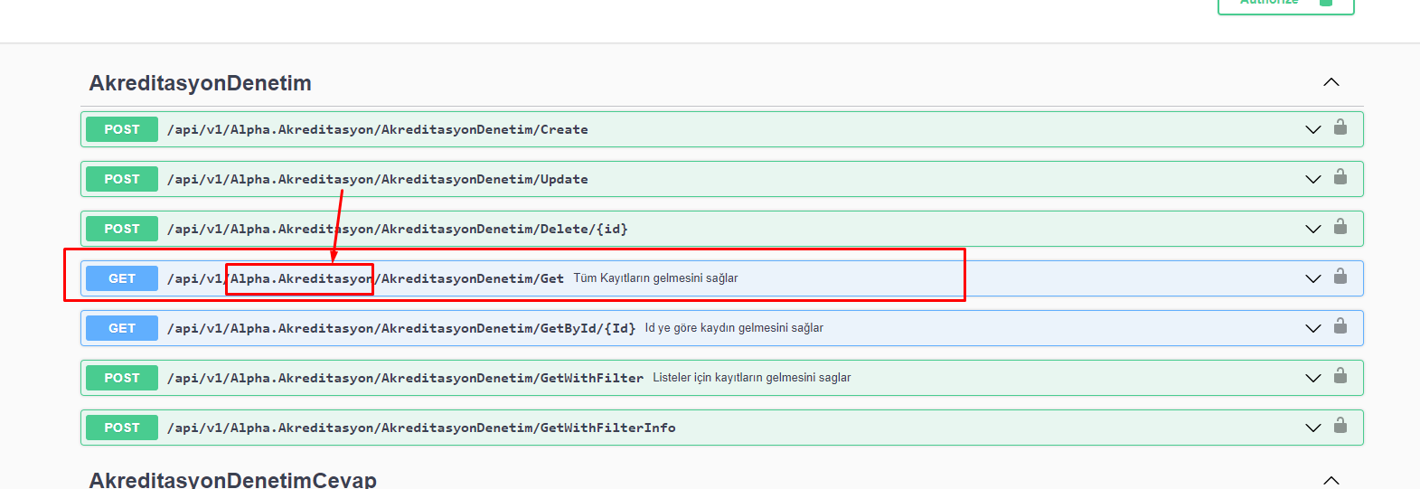Click the "Tüm Kayıtların gelmesini sağlar" description
The width and height of the screenshot is (1420, 489).
[655, 278]
